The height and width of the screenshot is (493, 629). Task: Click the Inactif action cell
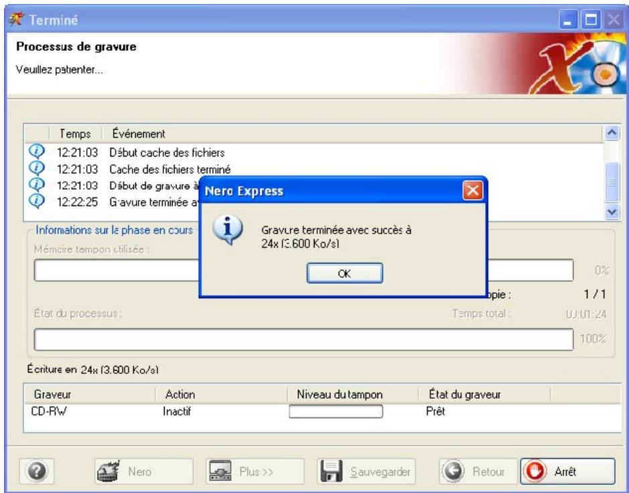(x=177, y=411)
